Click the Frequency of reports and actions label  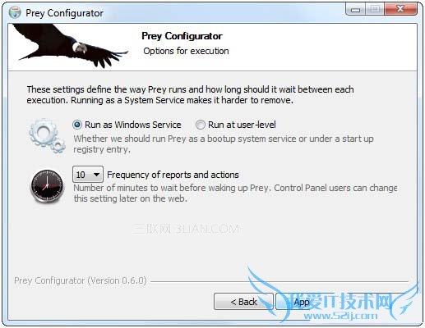(173, 175)
